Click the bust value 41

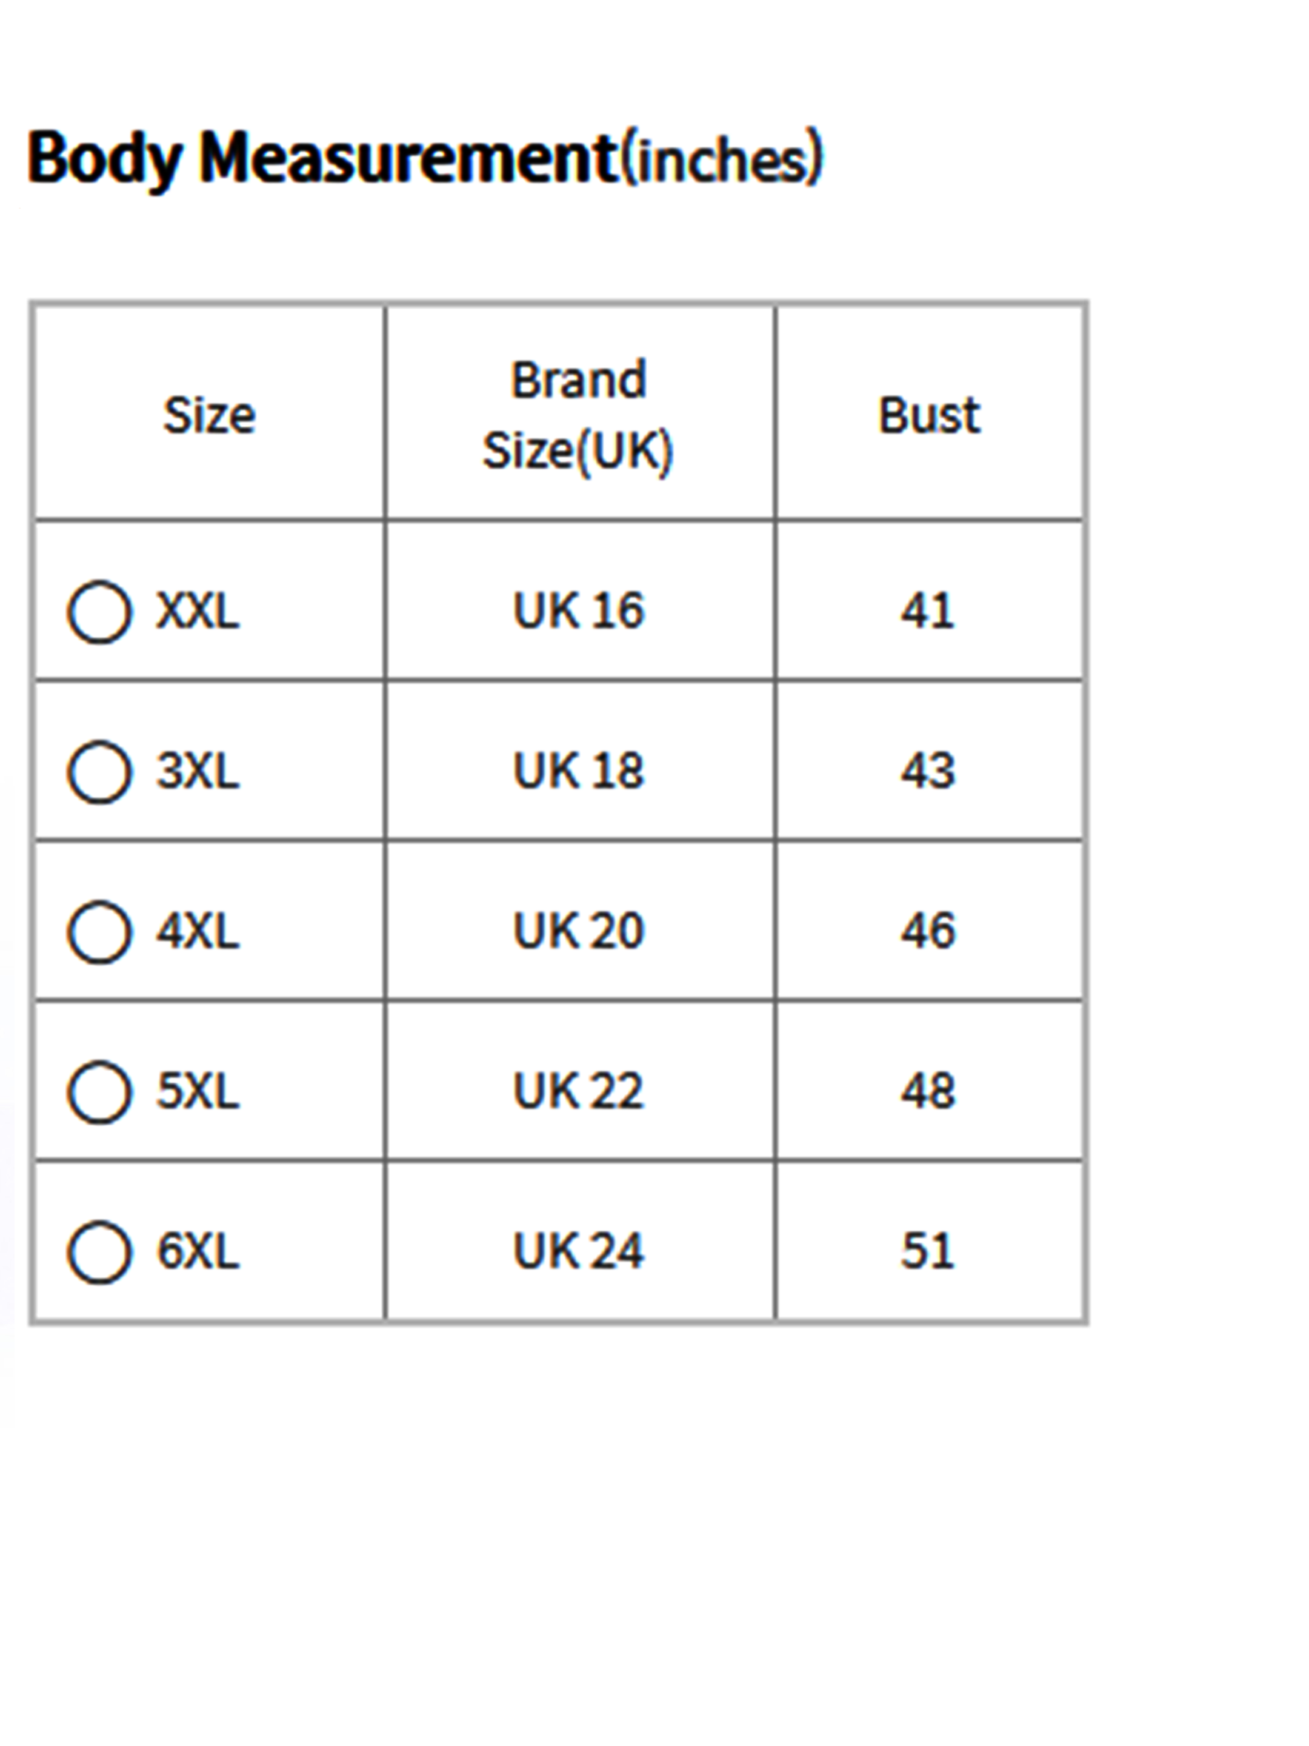[x=928, y=610]
